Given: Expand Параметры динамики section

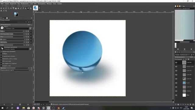Looking at the screenshot, I should point(1,51).
